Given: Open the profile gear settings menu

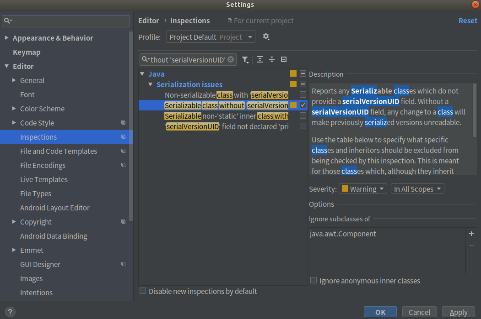Looking at the screenshot, I should point(266,37).
